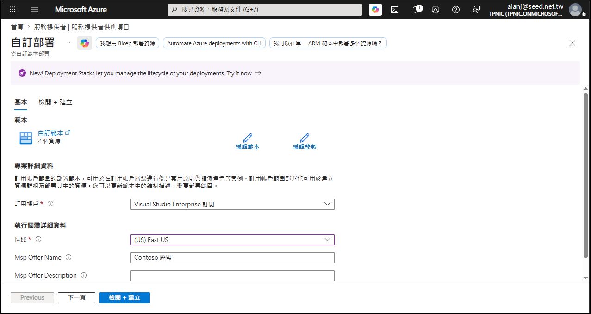Open notifications bell icon
This screenshot has width=591, height=314.
point(416,9)
